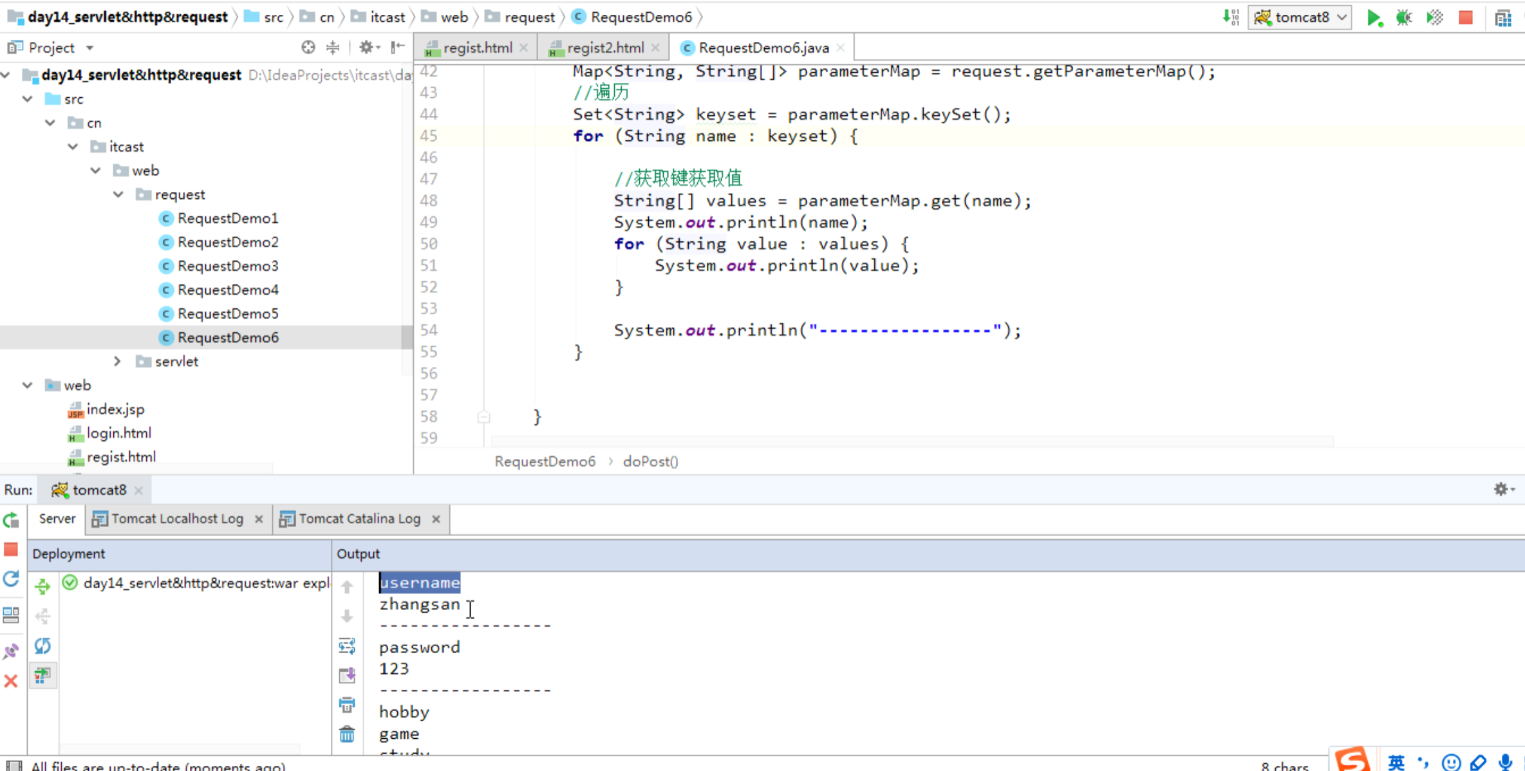Screen dimensions: 1525x771
Task: Expand the servlet package folder
Action: pyautogui.click(x=118, y=362)
